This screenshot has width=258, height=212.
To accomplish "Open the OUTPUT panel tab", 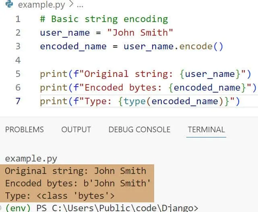I will (76, 129).
